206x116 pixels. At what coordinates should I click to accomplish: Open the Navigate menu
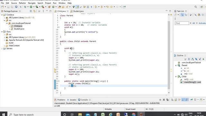[x=32, y=3]
